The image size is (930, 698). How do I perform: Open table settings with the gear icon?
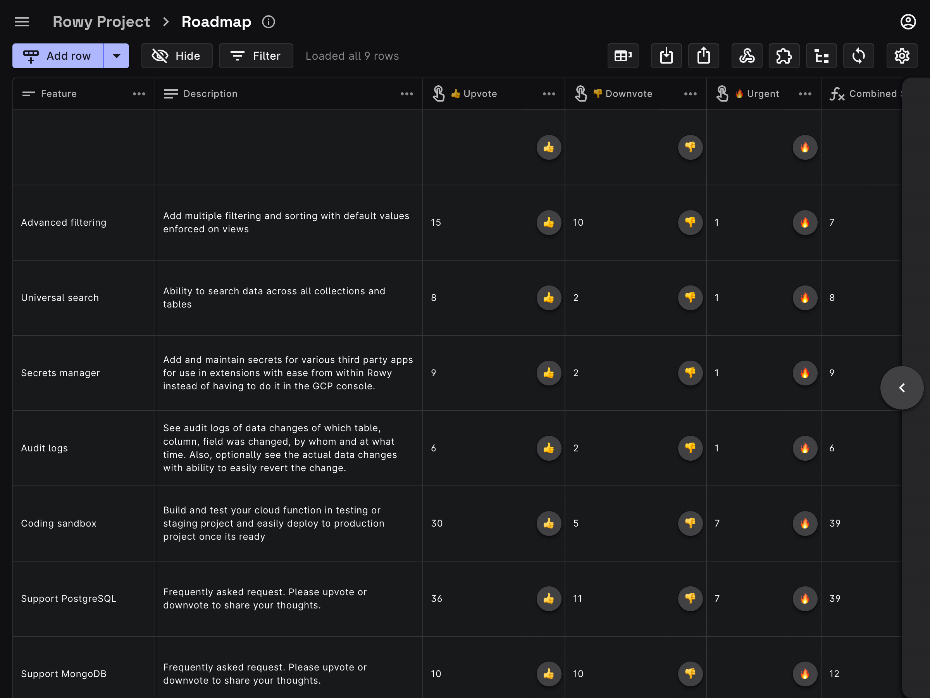point(901,55)
